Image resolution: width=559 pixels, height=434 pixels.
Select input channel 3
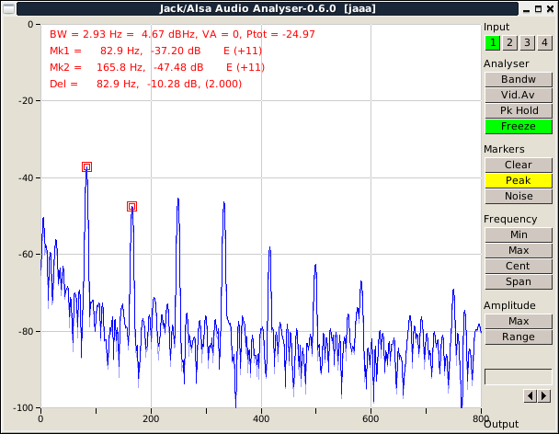click(527, 42)
